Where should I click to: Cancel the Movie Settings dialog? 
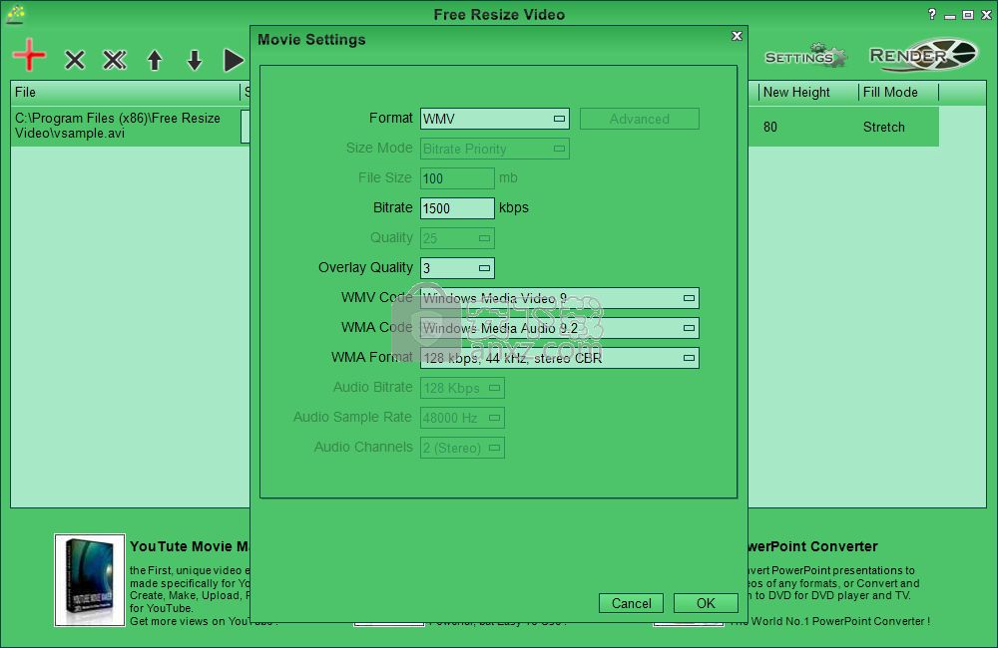coord(631,603)
